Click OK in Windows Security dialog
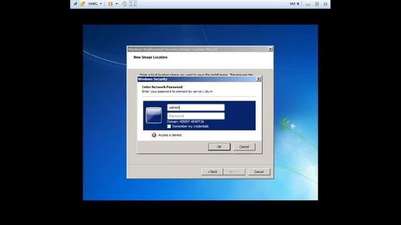 [219, 147]
